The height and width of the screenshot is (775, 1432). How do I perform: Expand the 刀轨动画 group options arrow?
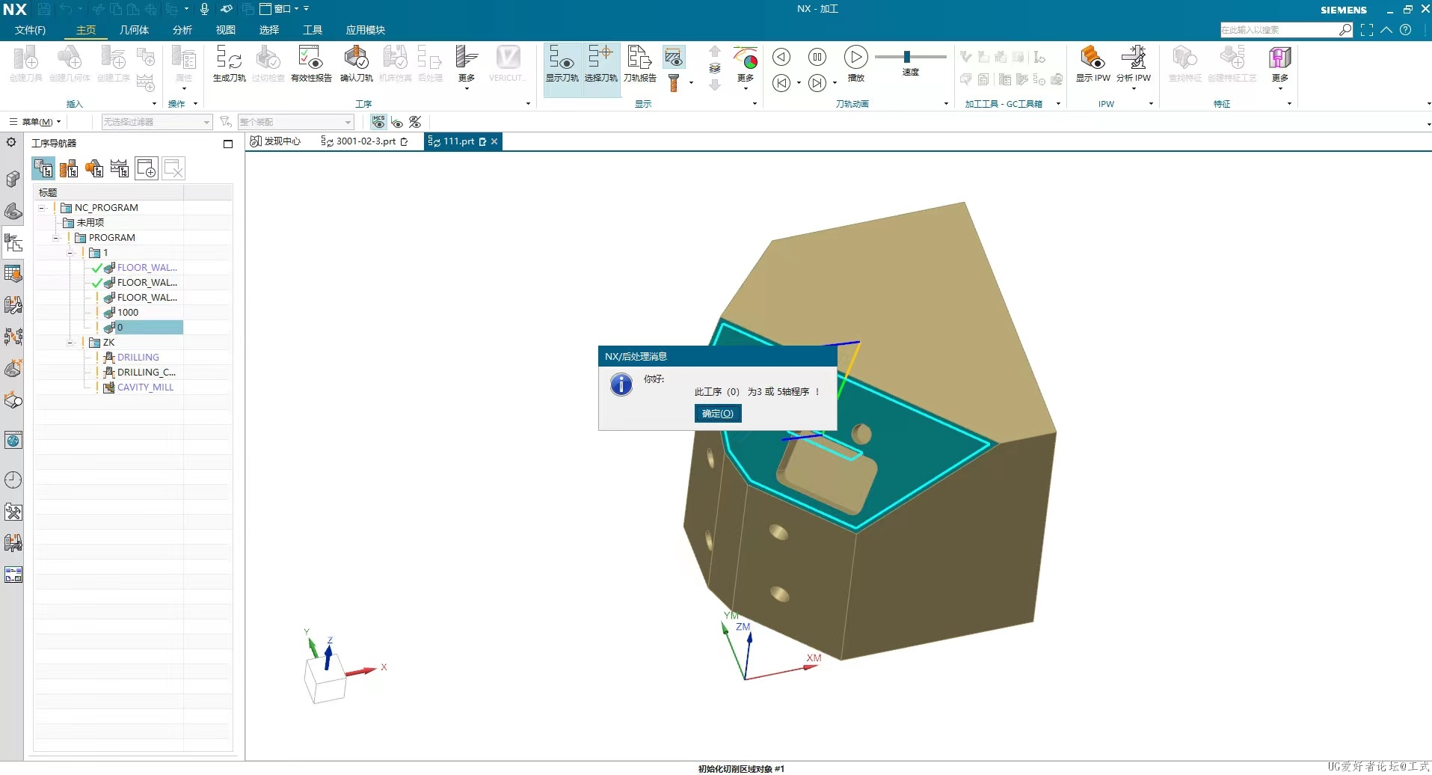946,104
